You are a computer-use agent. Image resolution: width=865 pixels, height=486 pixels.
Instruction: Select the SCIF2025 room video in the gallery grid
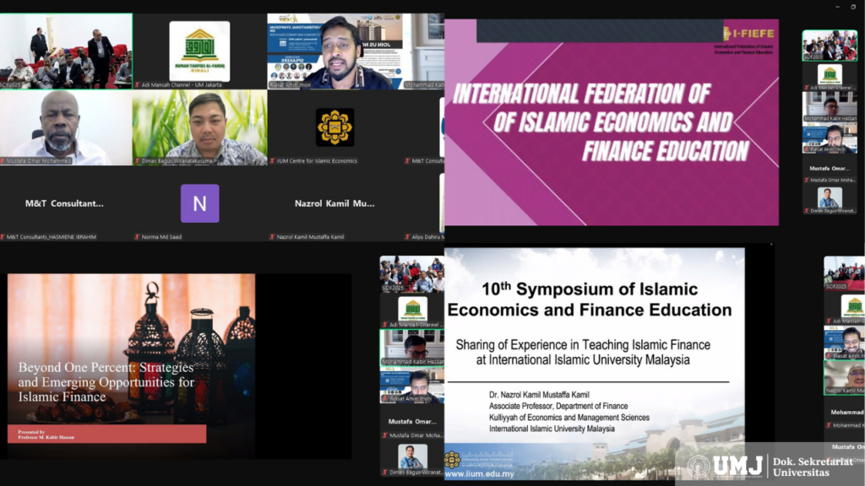click(x=66, y=51)
